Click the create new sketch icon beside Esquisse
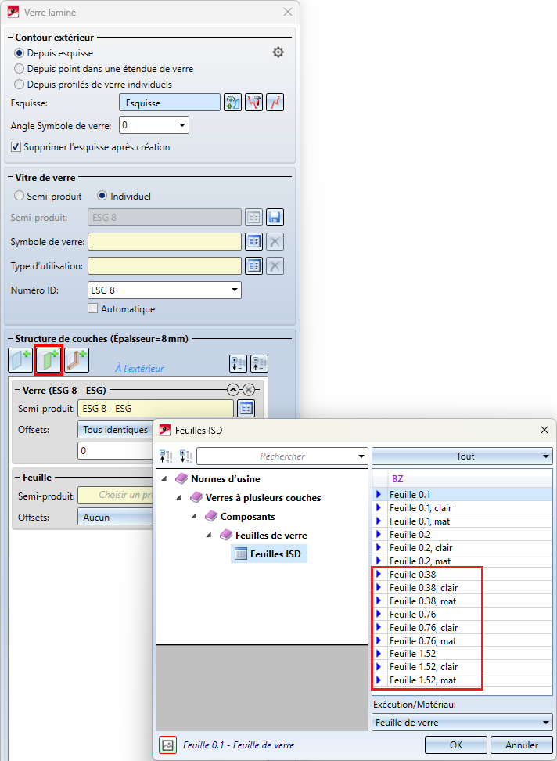Screen dimensions: 557x761 pyautogui.click(x=232, y=103)
